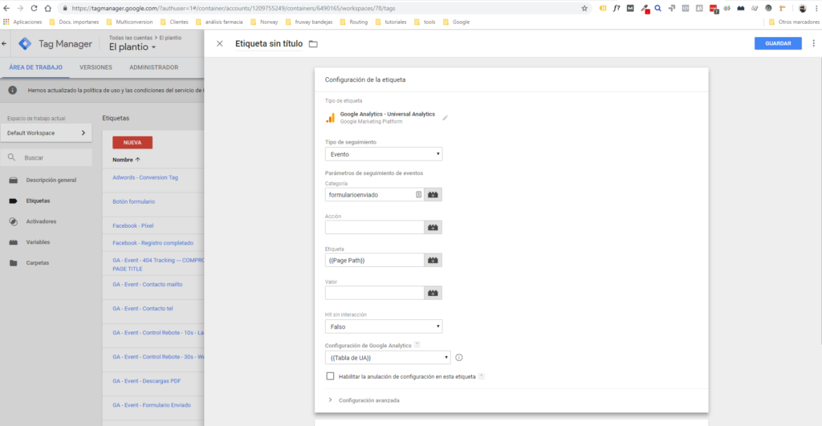
Task: Switch to the ÁREA DE TRABAJO tab
Action: point(35,67)
